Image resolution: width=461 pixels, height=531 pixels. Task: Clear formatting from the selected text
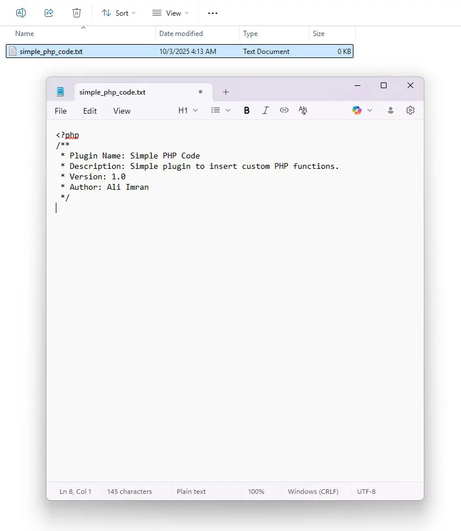(302, 110)
